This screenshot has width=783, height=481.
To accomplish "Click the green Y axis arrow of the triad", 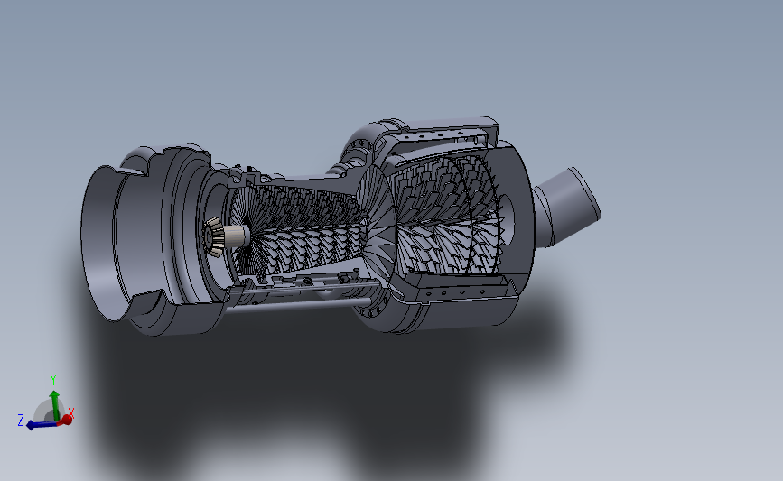I will 54,405.
